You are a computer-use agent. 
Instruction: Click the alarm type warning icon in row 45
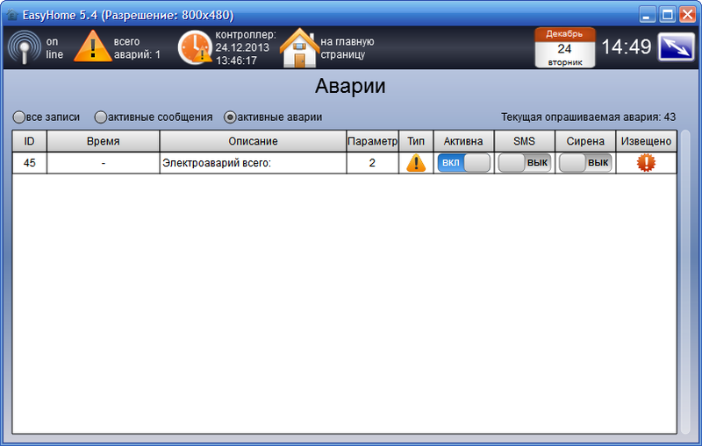416,163
